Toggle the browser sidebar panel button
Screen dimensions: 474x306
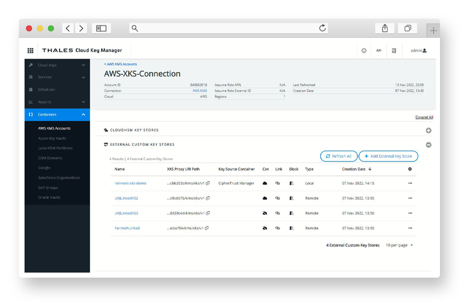pyautogui.click(x=101, y=28)
